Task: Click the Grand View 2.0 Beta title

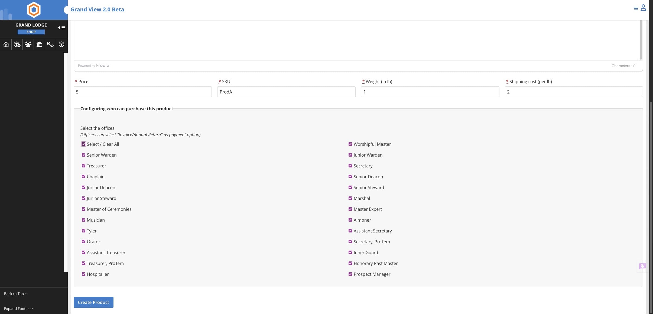Action: click(97, 9)
